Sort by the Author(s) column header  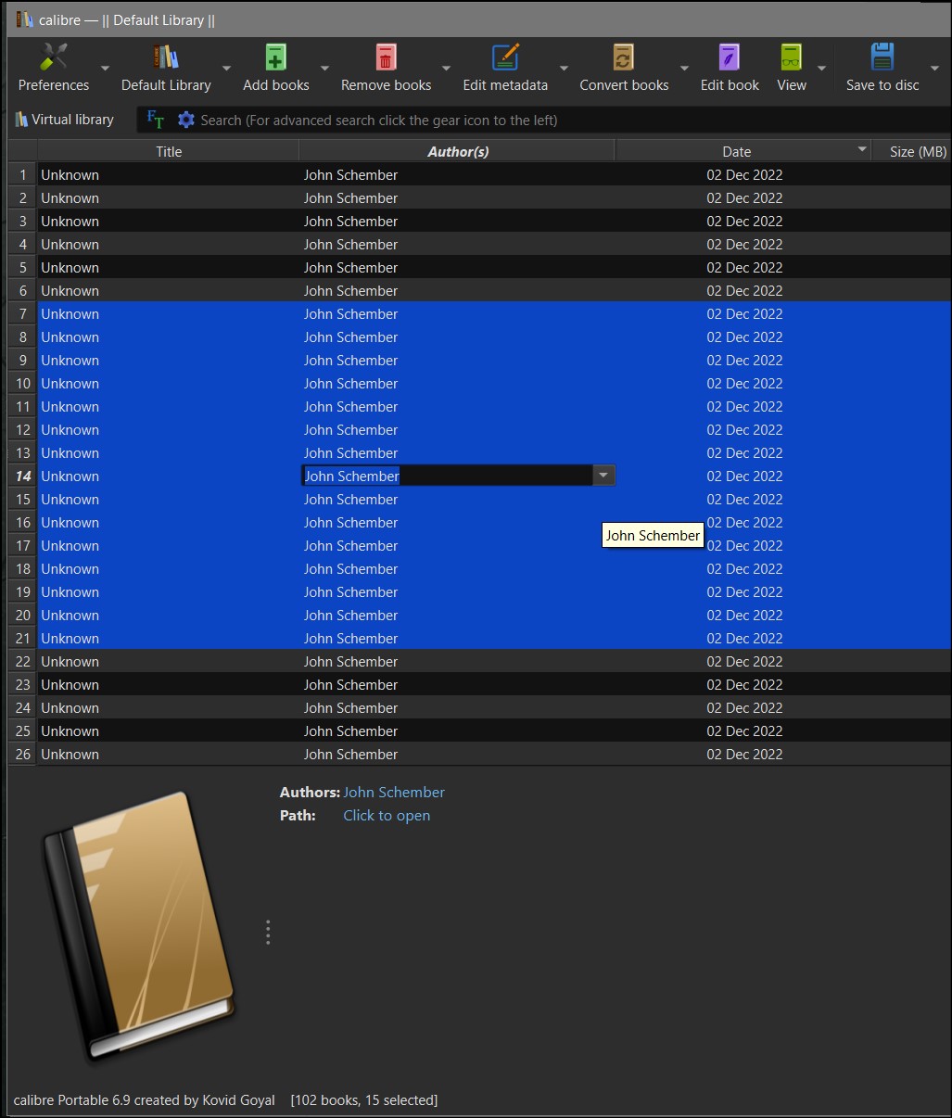[x=457, y=151]
